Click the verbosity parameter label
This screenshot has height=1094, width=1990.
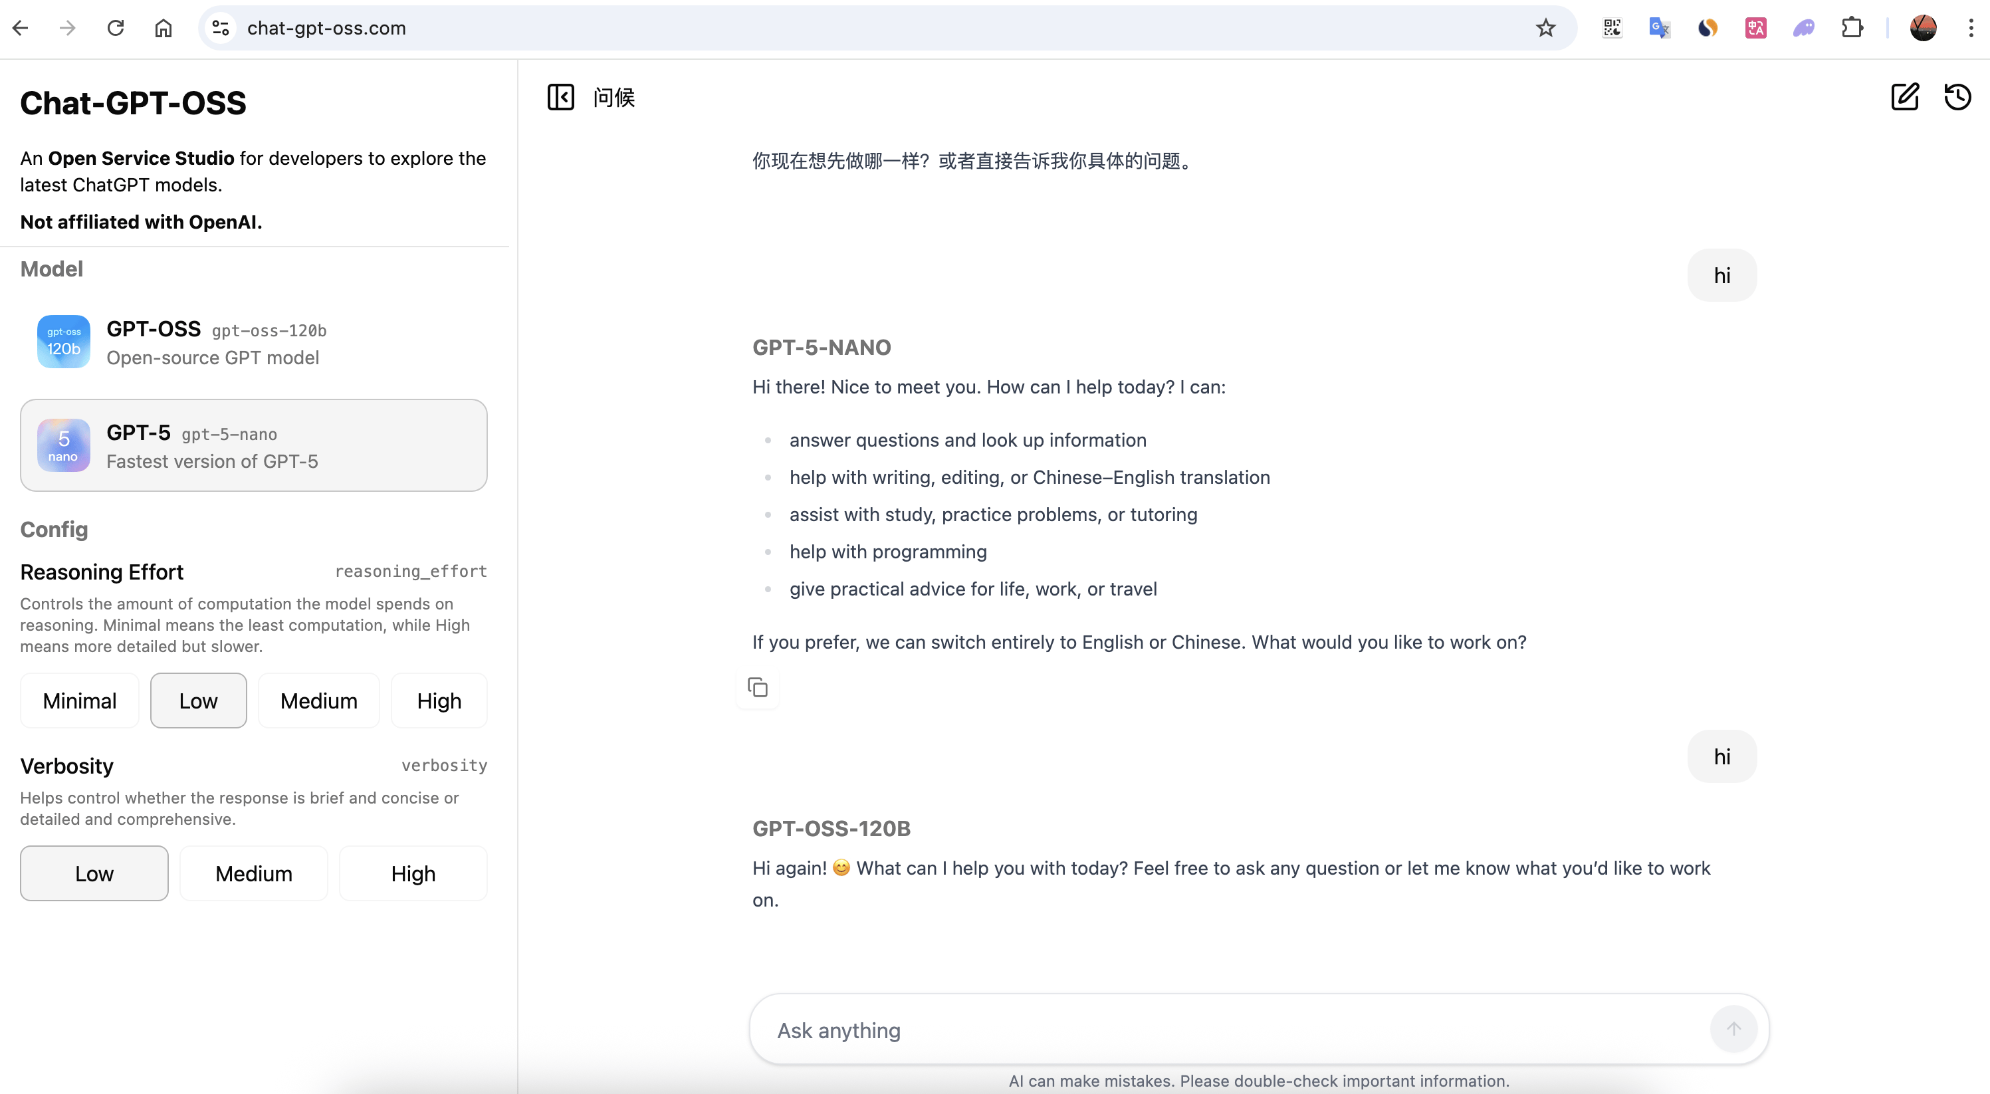(444, 766)
